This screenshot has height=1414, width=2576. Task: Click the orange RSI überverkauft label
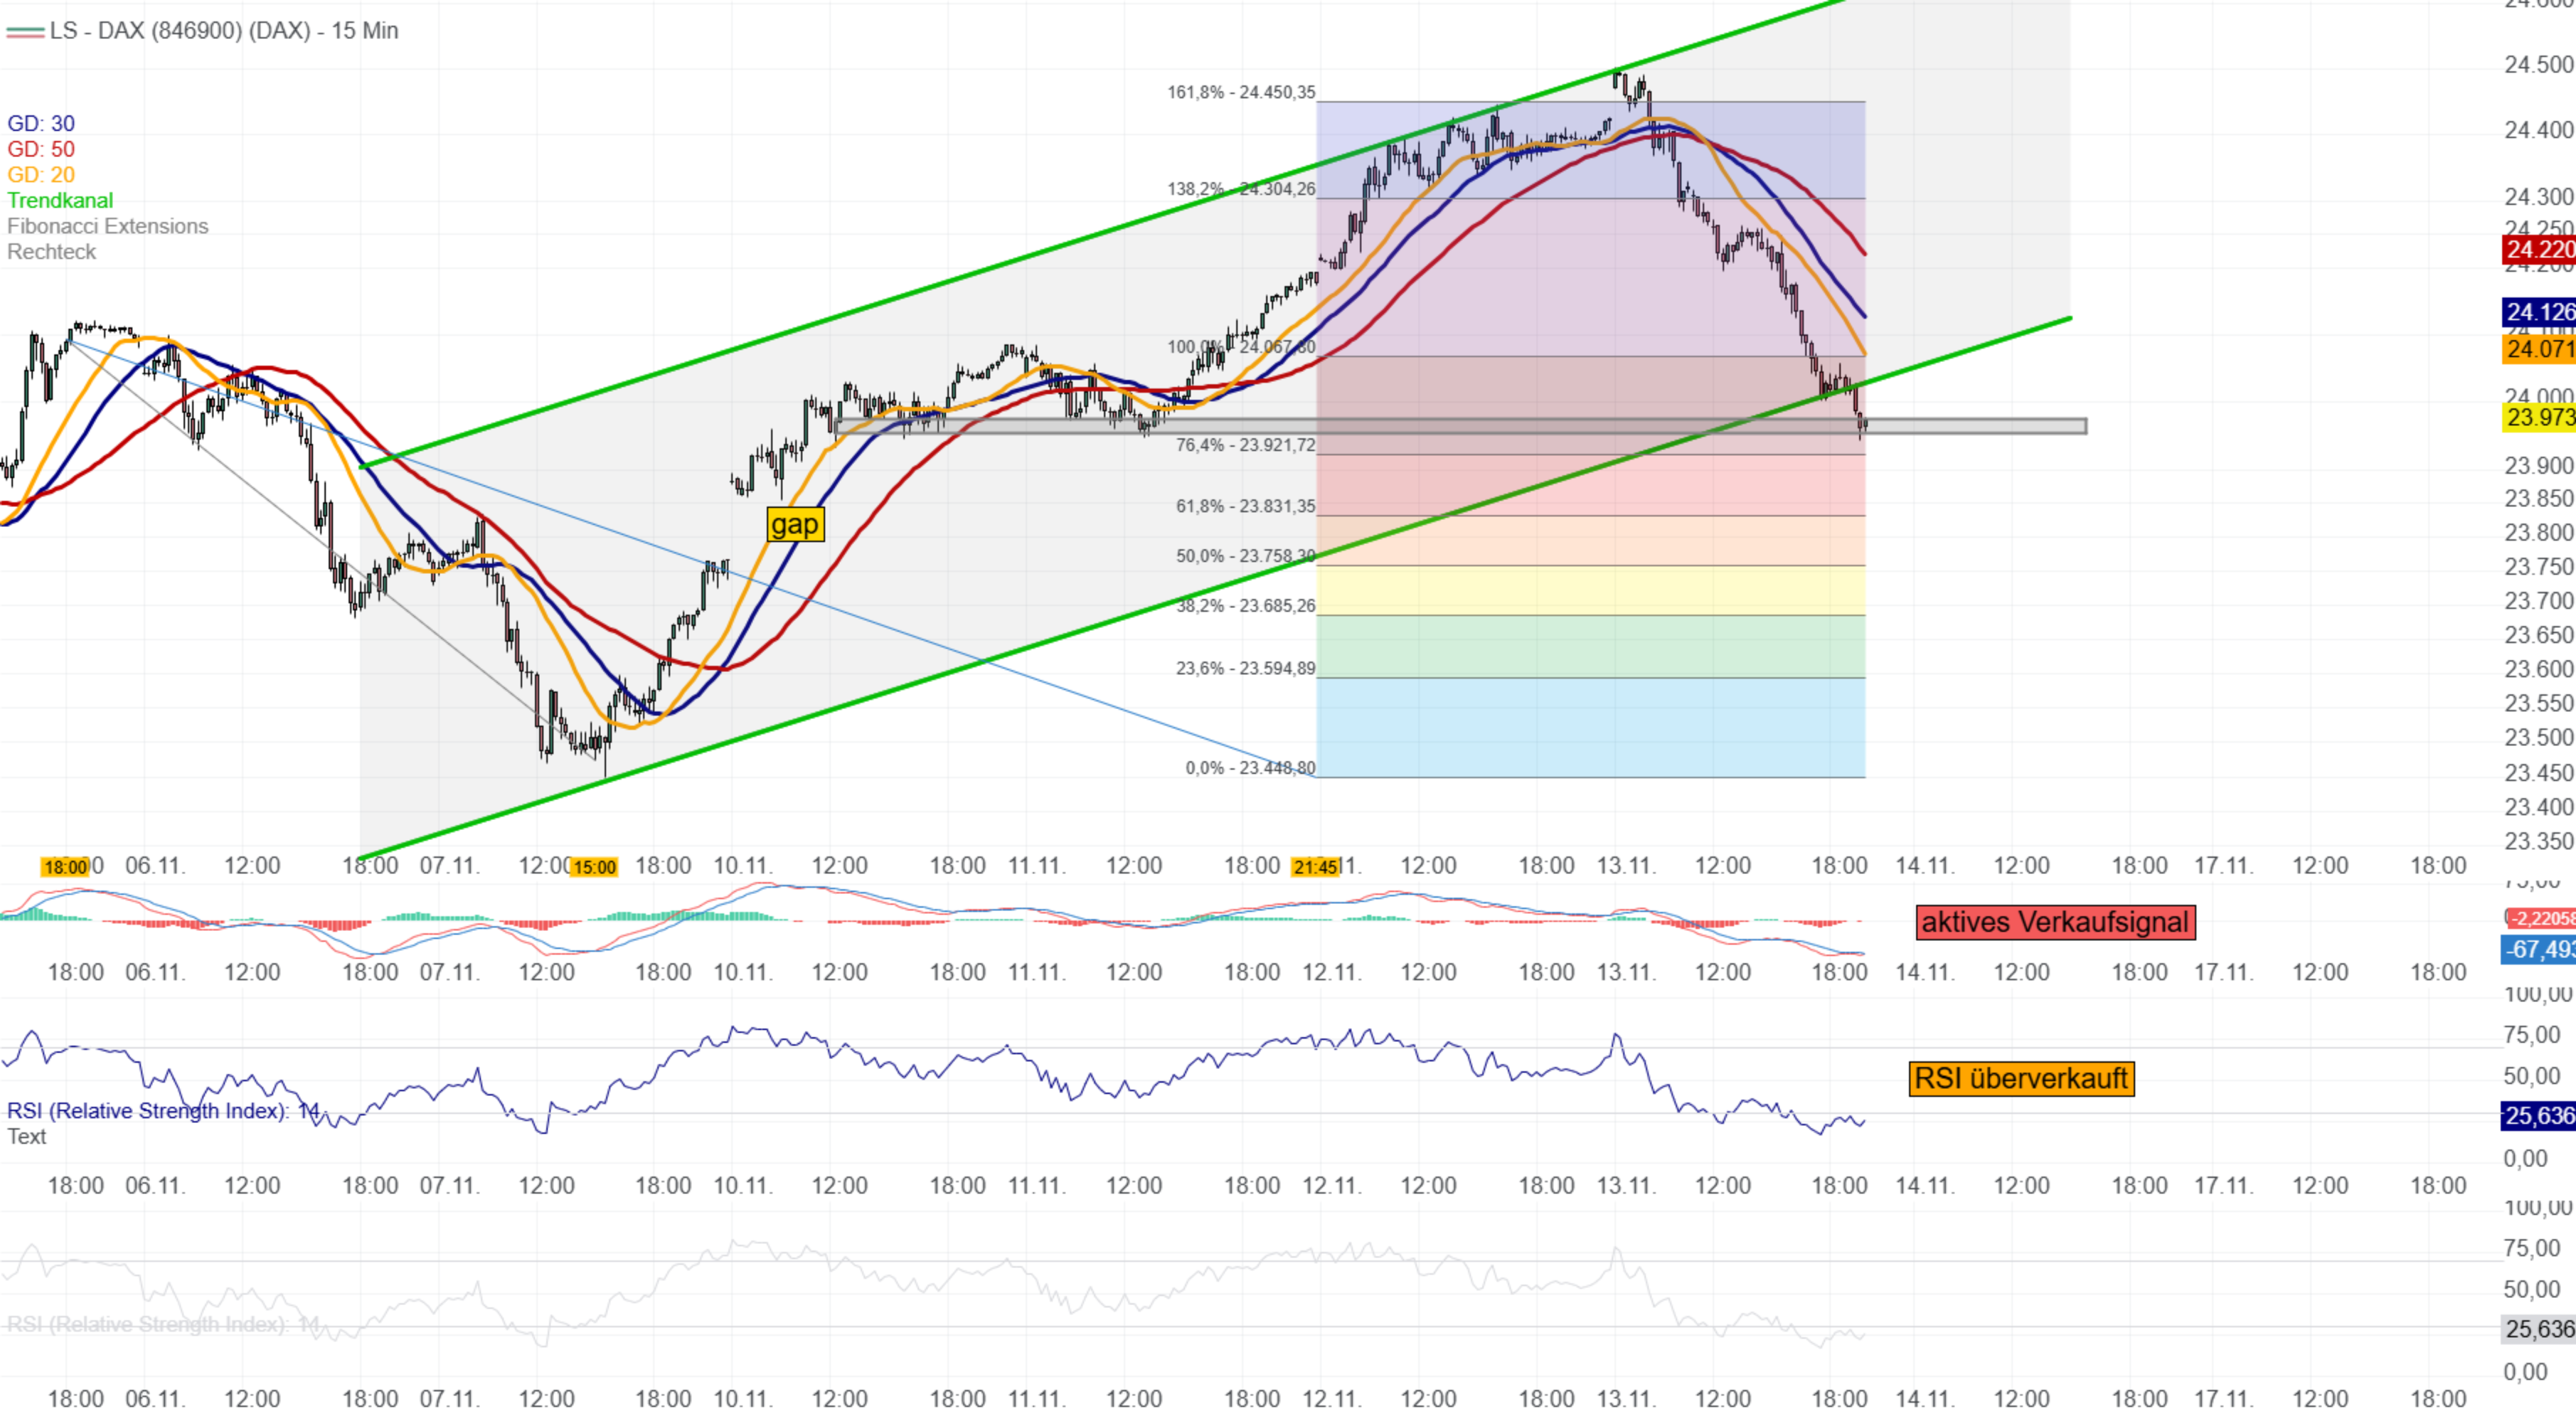[2021, 1079]
